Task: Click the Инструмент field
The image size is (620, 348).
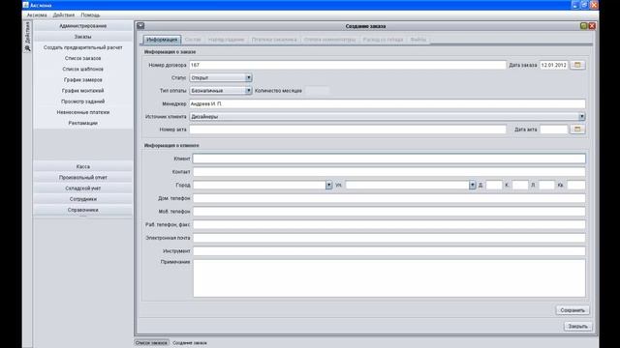Action: click(389, 251)
